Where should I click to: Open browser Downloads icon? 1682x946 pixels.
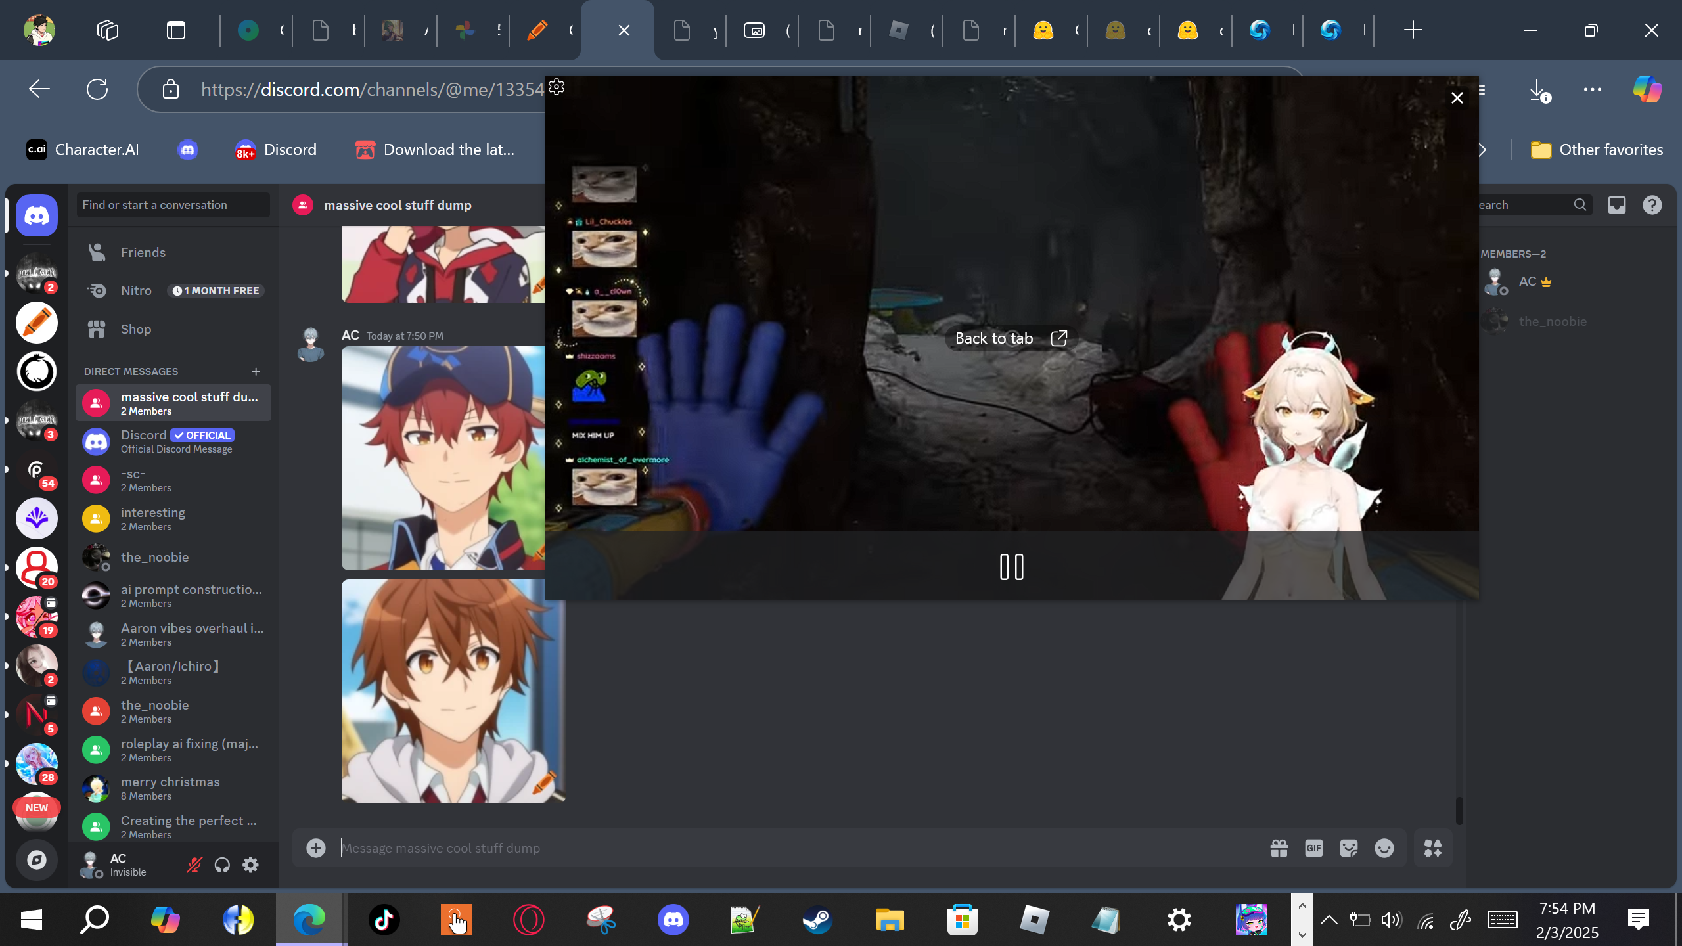(x=1539, y=89)
